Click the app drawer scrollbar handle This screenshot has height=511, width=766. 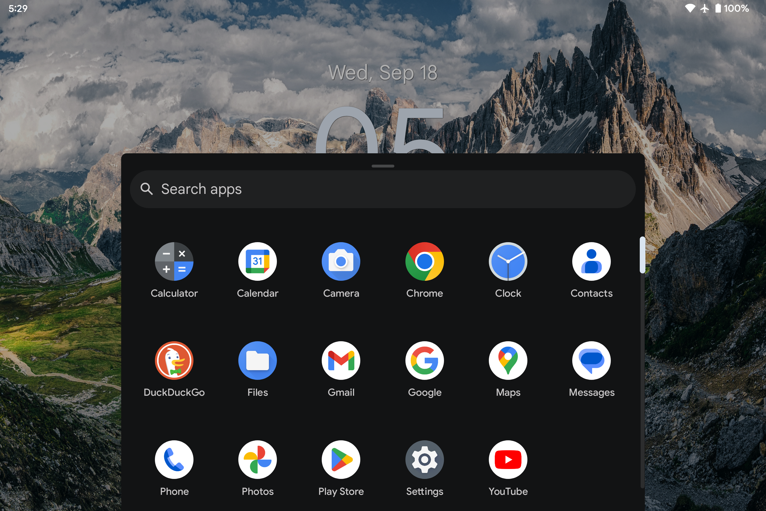click(642, 255)
